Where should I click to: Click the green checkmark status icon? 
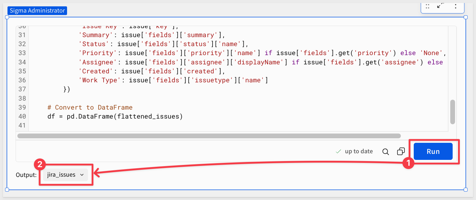click(x=338, y=151)
